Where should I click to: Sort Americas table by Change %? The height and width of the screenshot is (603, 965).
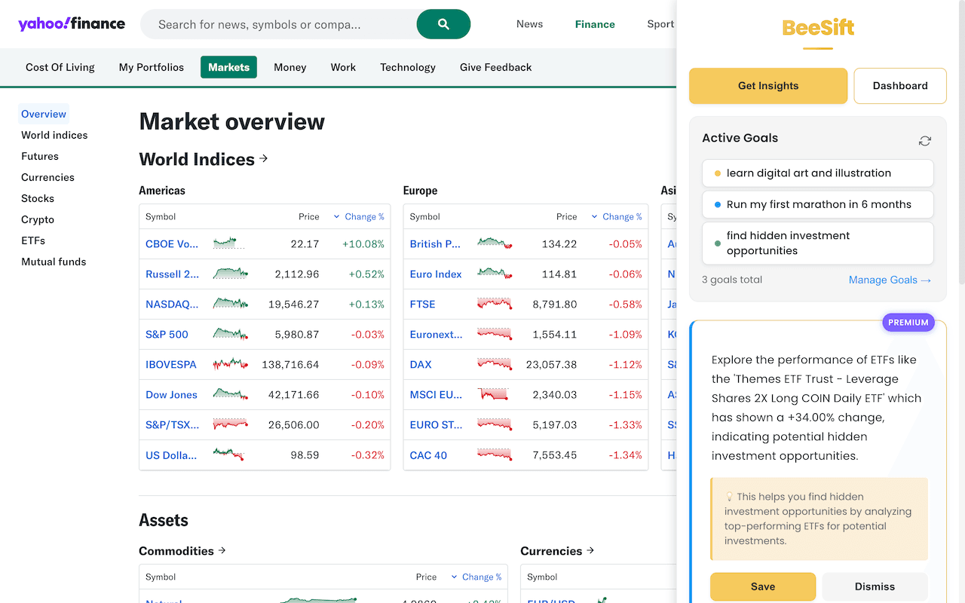(360, 216)
